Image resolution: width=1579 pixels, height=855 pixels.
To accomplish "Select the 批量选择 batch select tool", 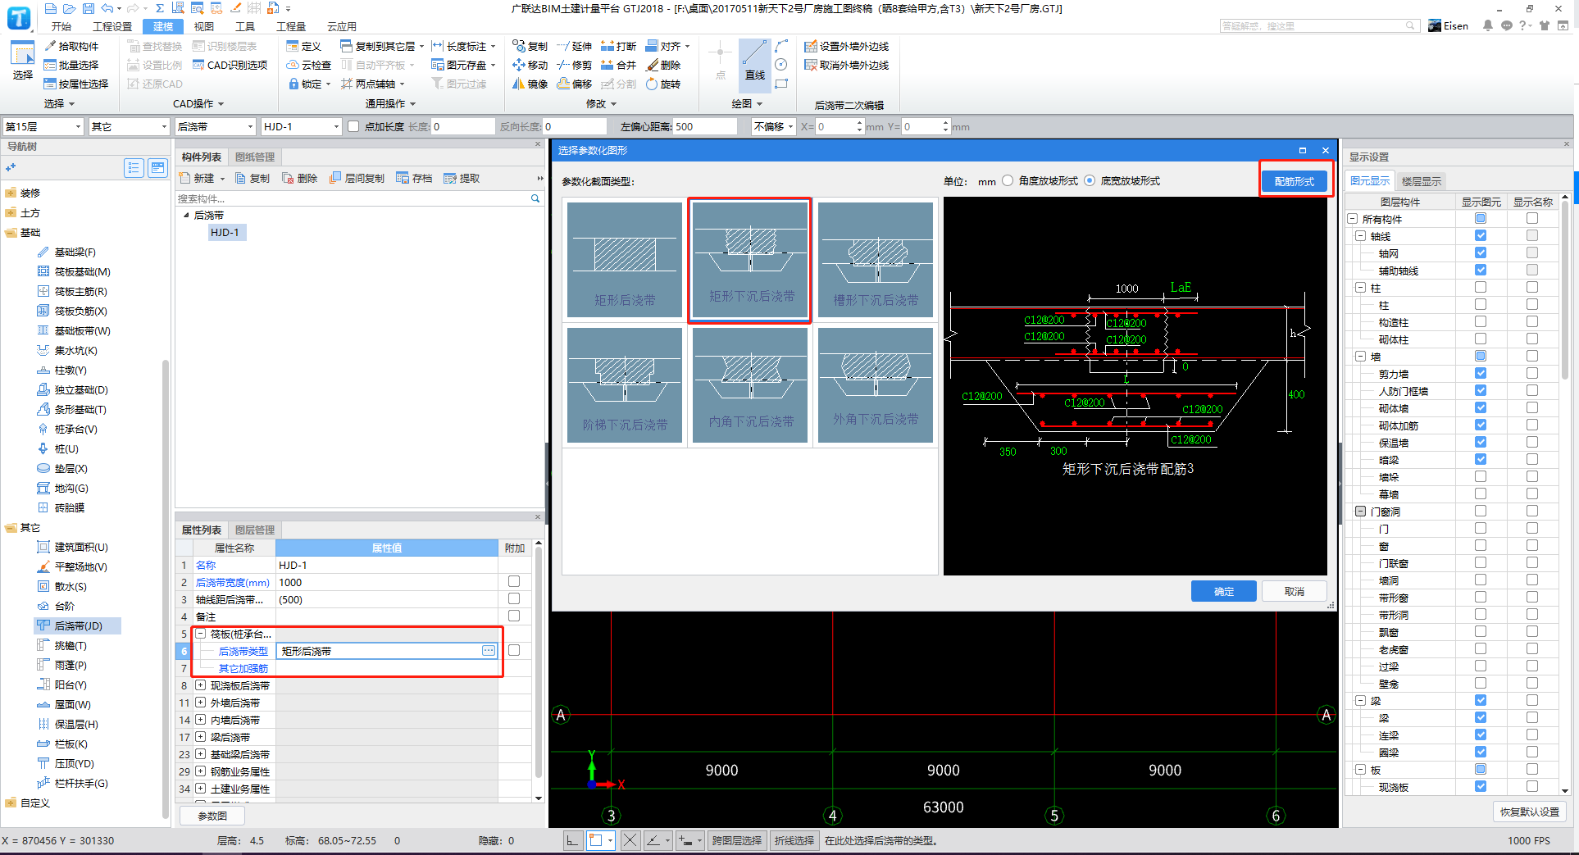I will coord(71,66).
